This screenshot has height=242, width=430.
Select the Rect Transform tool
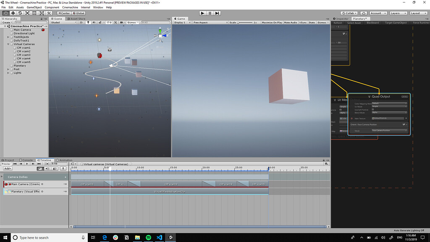pos(34,13)
